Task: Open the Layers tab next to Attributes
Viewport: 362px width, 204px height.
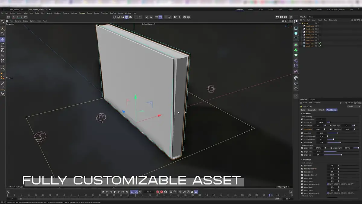Action: [x=313, y=99]
